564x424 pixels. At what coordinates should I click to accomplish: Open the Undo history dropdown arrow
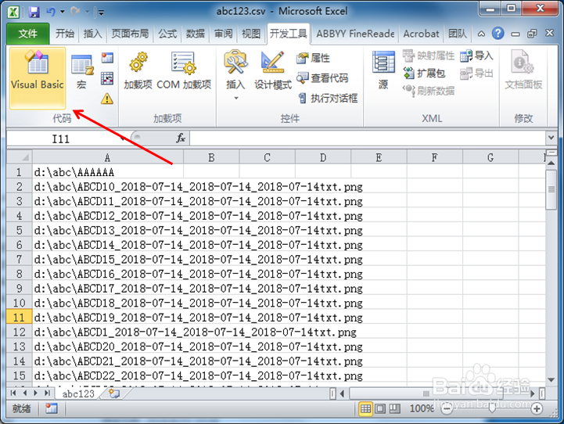pyautogui.click(x=63, y=12)
